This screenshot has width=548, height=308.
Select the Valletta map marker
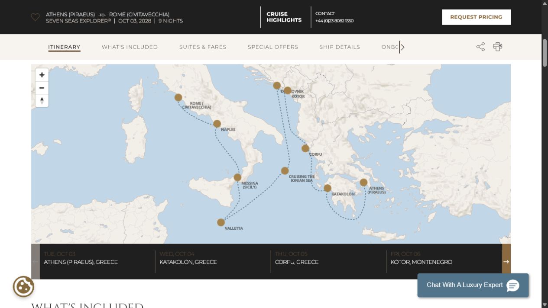pyautogui.click(x=221, y=222)
